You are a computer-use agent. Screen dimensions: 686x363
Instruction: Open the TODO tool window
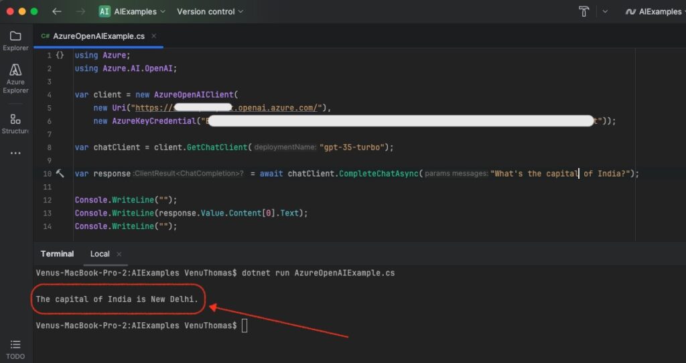pyautogui.click(x=15, y=348)
